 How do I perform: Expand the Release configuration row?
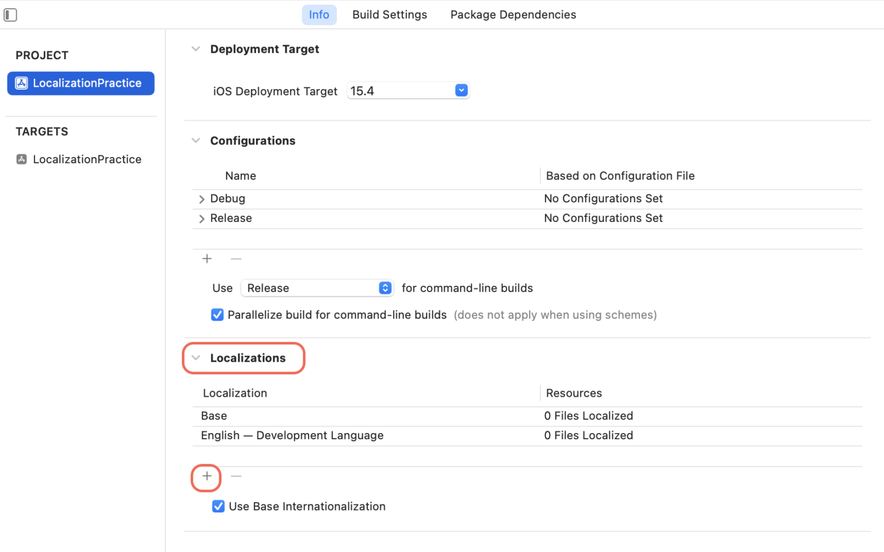click(x=201, y=218)
